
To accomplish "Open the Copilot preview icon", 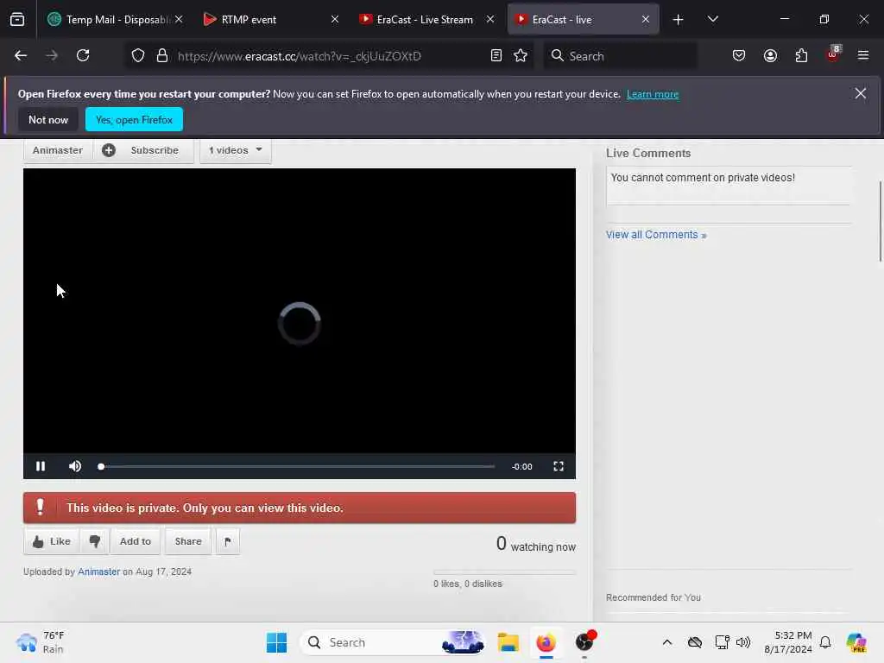I will [856, 642].
